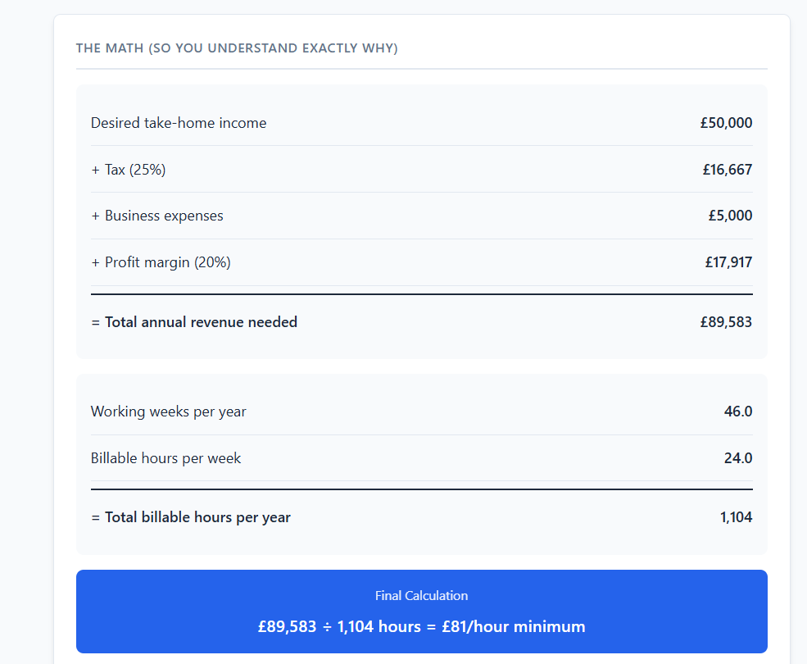Click the £81/hour minimum formula text
807x664 pixels.
pyautogui.click(x=421, y=627)
